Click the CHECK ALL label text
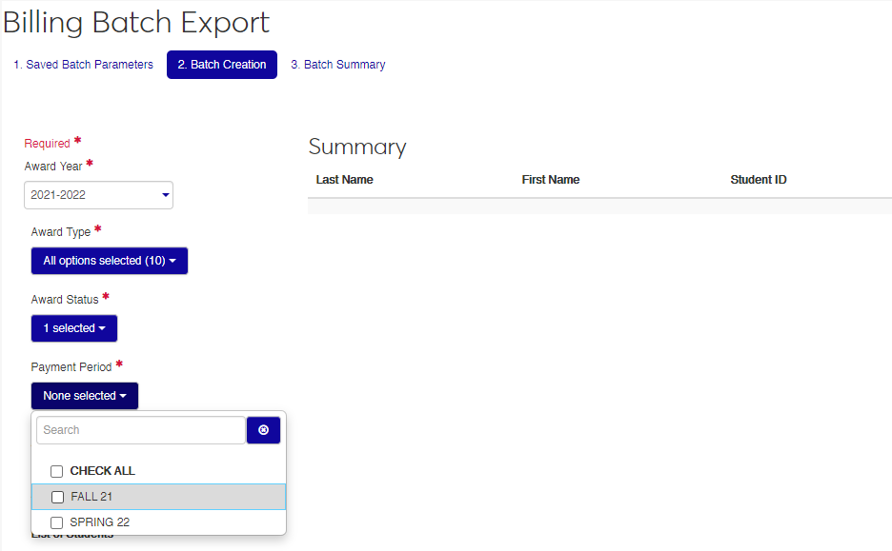Image resolution: width=892 pixels, height=551 pixels. pyautogui.click(x=103, y=471)
